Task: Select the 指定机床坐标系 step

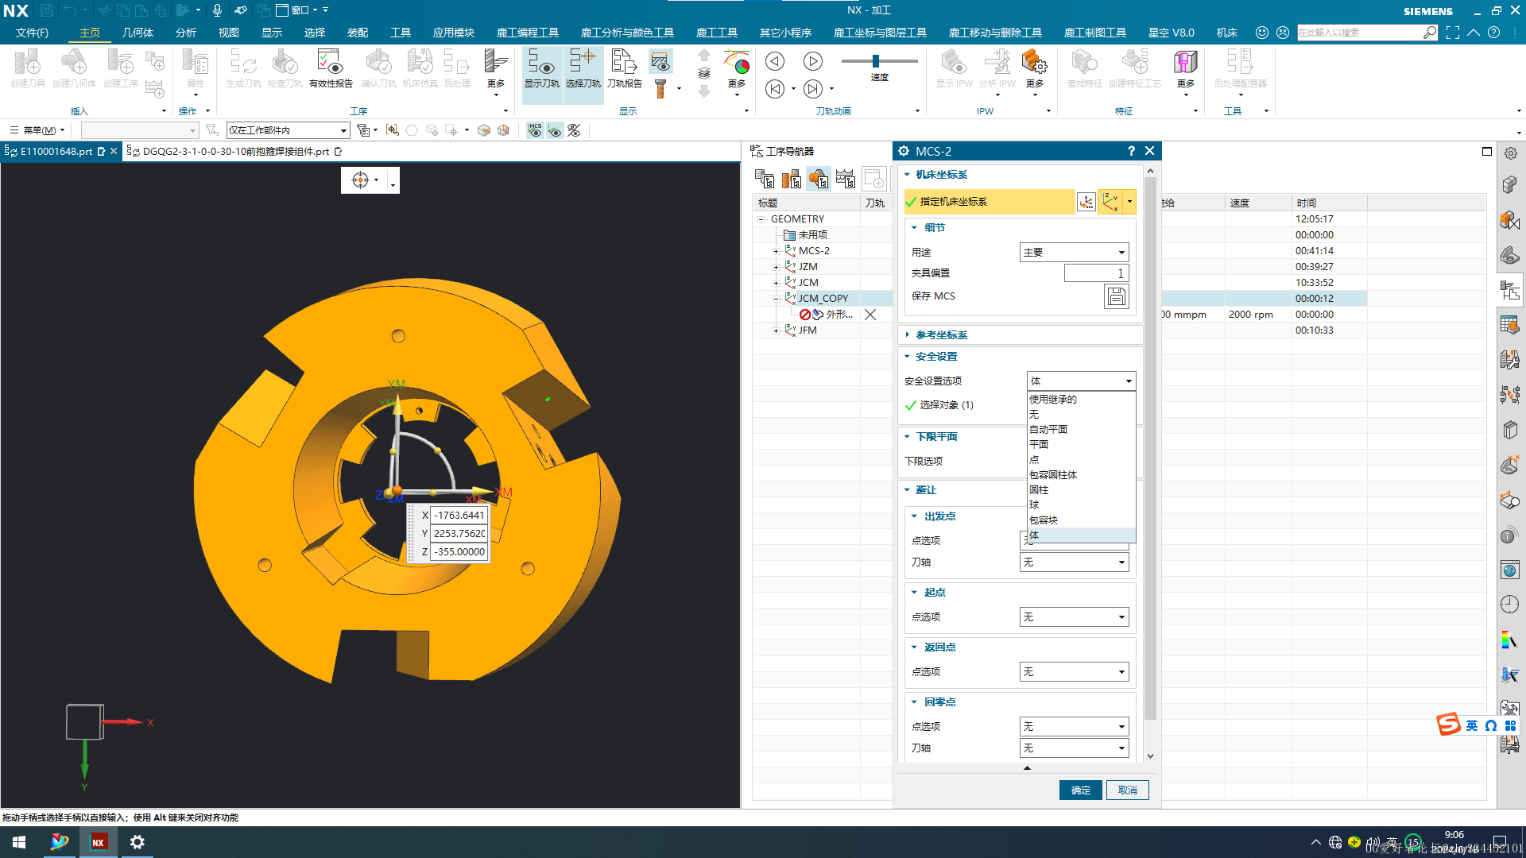Action: click(989, 202)
